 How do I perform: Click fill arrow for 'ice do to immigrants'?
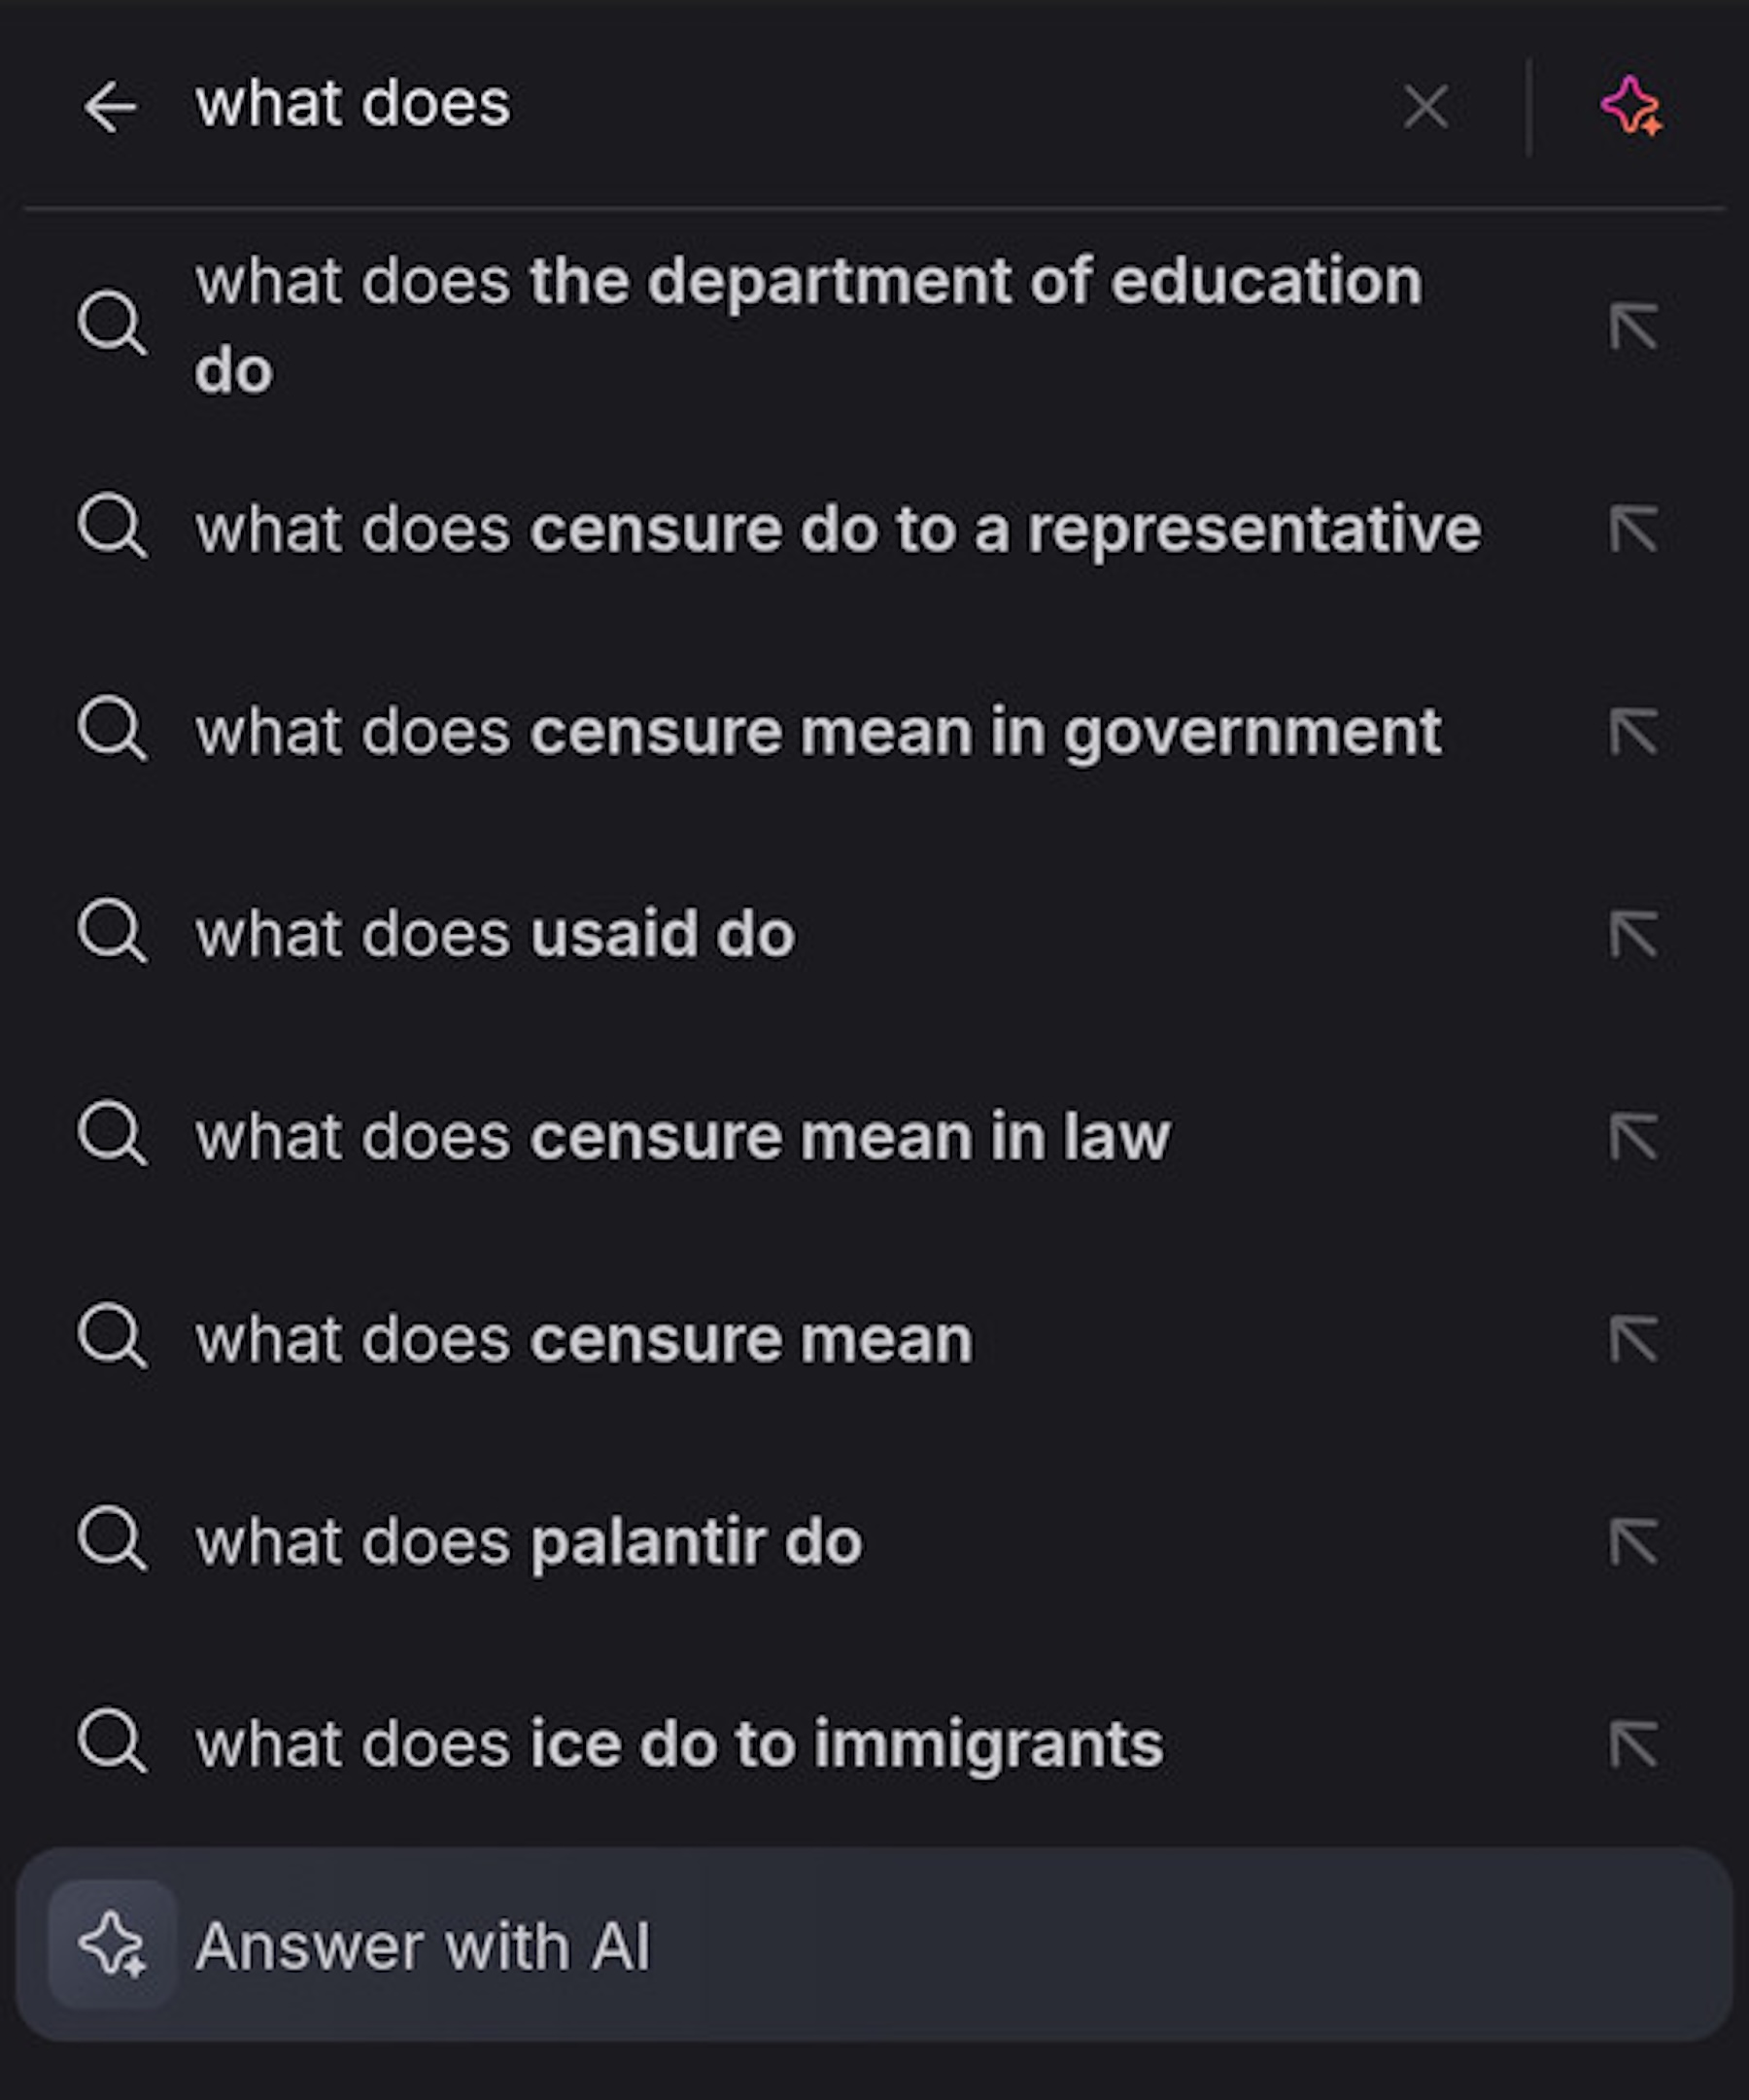pyautogui.click(x=1633, y=1744)
